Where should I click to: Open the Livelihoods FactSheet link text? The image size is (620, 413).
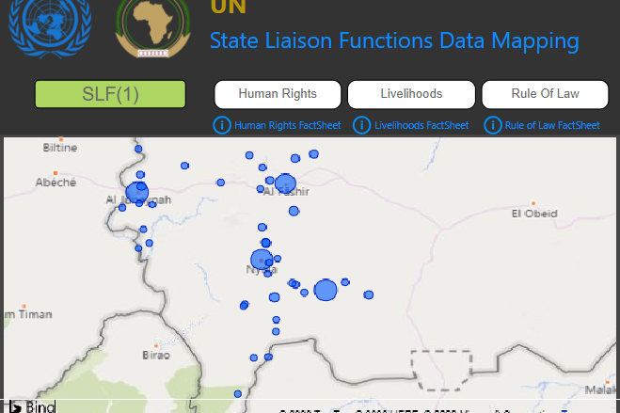(421, 125)
